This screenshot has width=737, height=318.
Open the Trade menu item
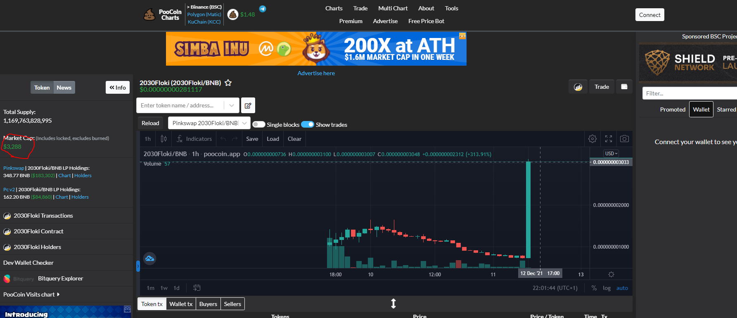(x=360, y=8)
